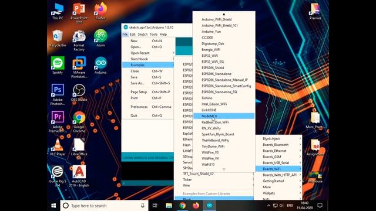Choose Quit from File menu
This screenshot has width=376, height=211.
click(x=148, y=115)
